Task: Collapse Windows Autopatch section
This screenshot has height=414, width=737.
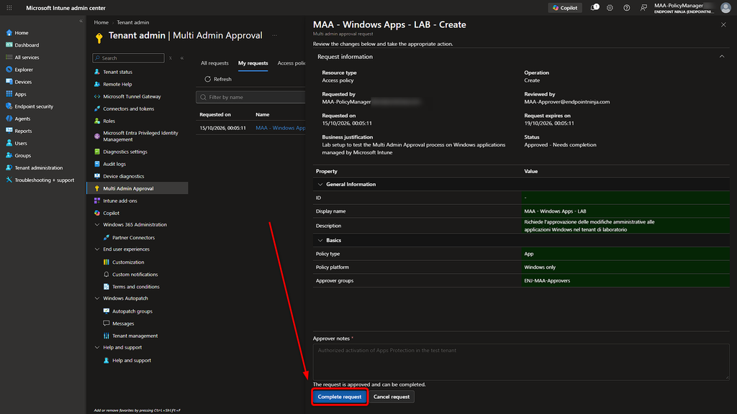Action: point(97,298)
